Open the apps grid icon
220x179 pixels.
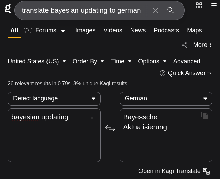pos(199,5)
